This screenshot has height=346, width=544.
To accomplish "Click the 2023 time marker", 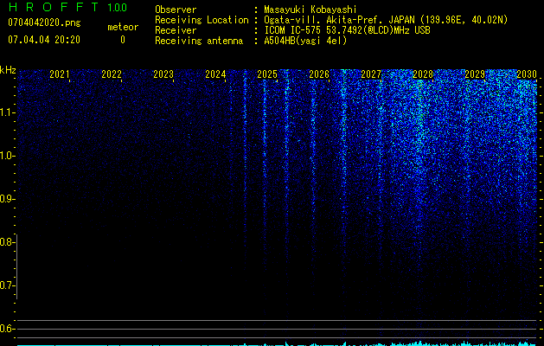I will coord(163,74).
